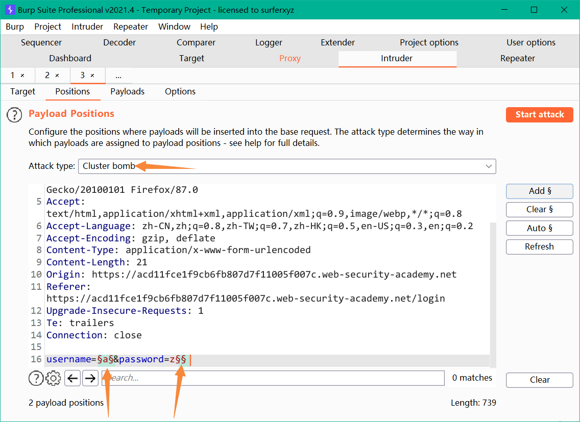The width and height of the screenshot is (580, 422).
Task: Click the search help question mark icon
Action: coord(36,378)
